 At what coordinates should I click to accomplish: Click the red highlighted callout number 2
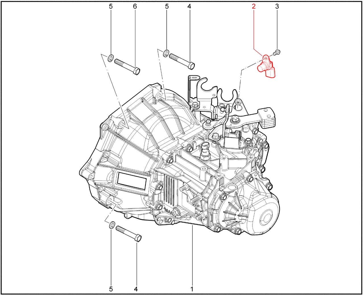click(253, 6)
